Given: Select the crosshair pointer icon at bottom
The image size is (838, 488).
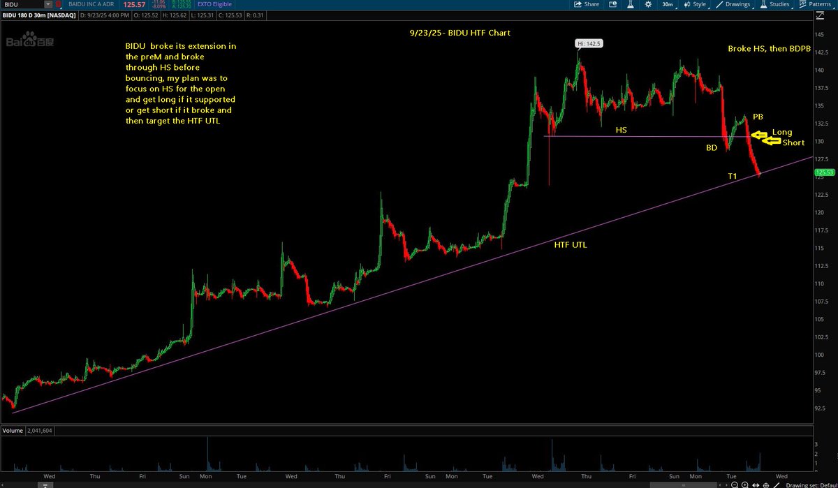Looking at the screenshot, I should [x=766, y=485].
